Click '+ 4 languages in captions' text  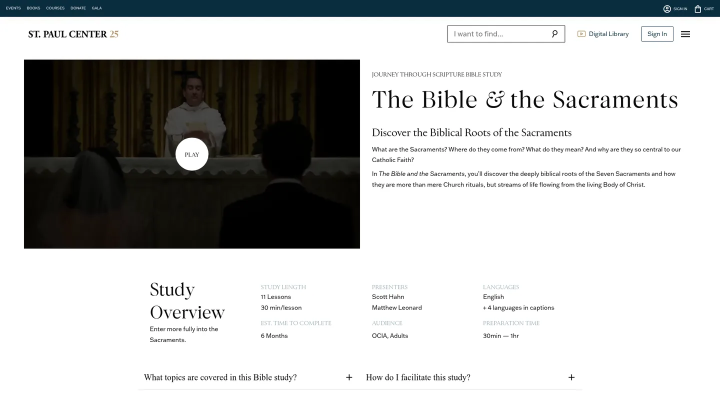[x=518, y=308]
